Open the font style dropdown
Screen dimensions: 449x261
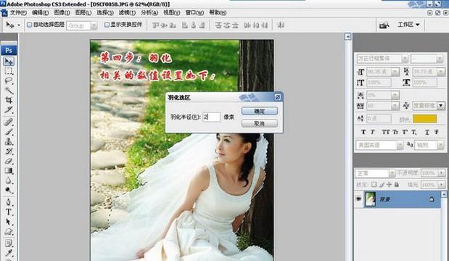[440, 59]
